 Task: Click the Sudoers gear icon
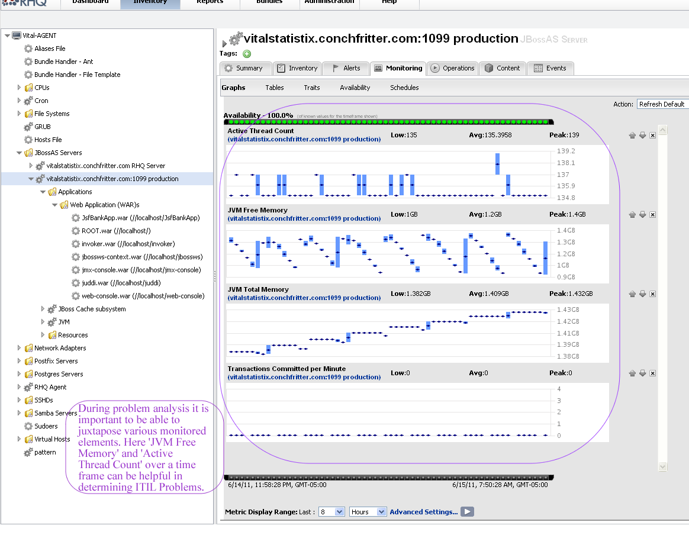tap(28, 426)
